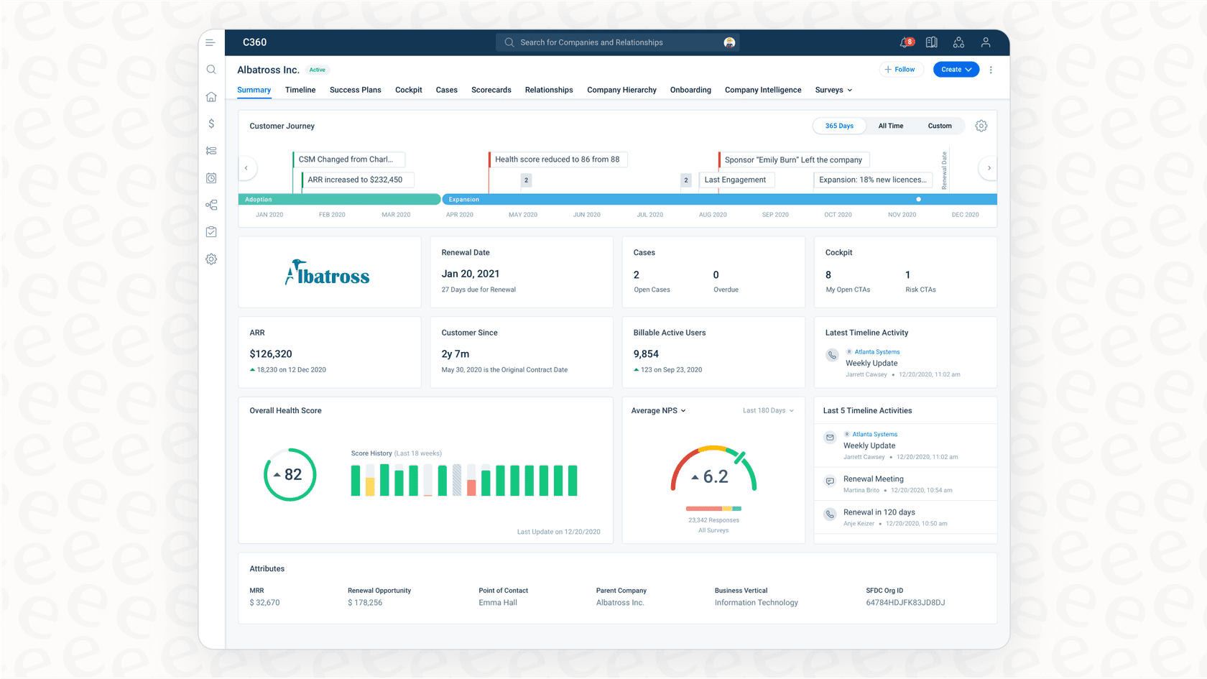Open the Last 180 Days dropdown
1207x679 pixels.
(767, 410)
